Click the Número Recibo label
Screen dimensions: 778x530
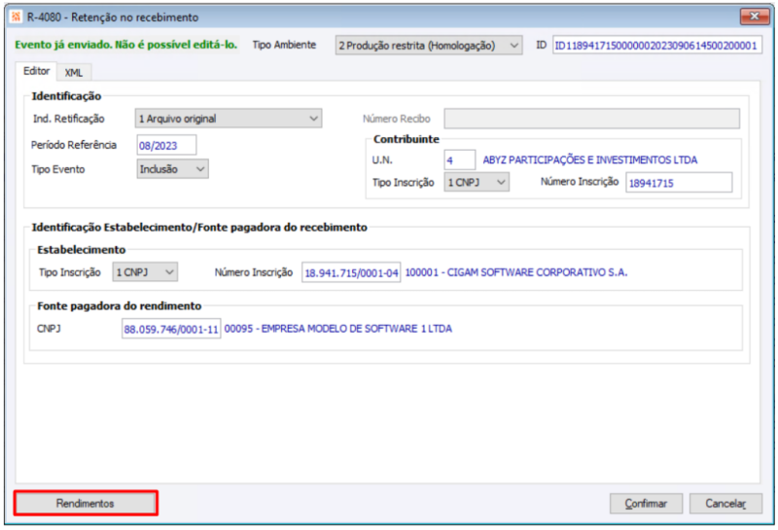[397, 119]
